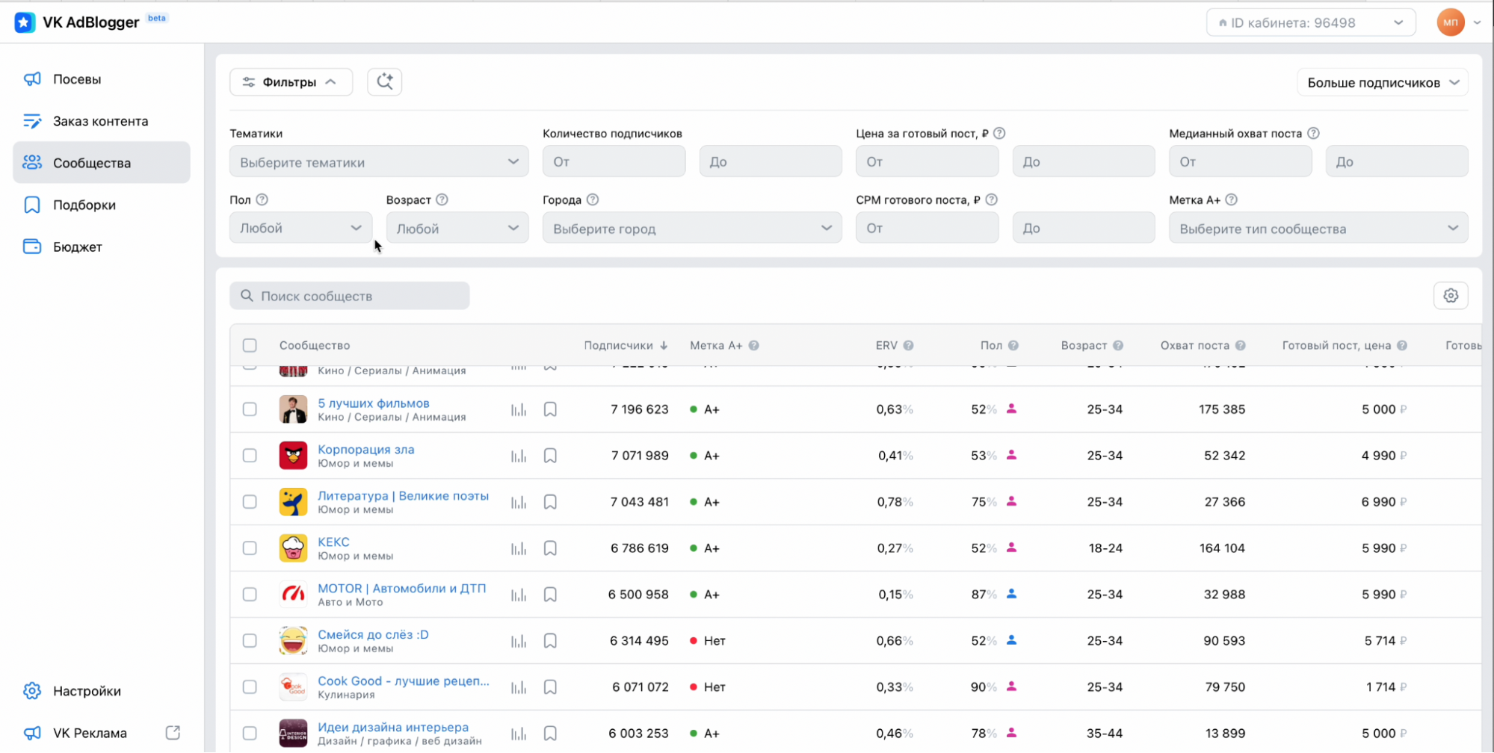The height and width of the screenshot is (753, 1494).
Task: Expand the Больше подписчиков sort dropdown
Action: pos(1383,82)
